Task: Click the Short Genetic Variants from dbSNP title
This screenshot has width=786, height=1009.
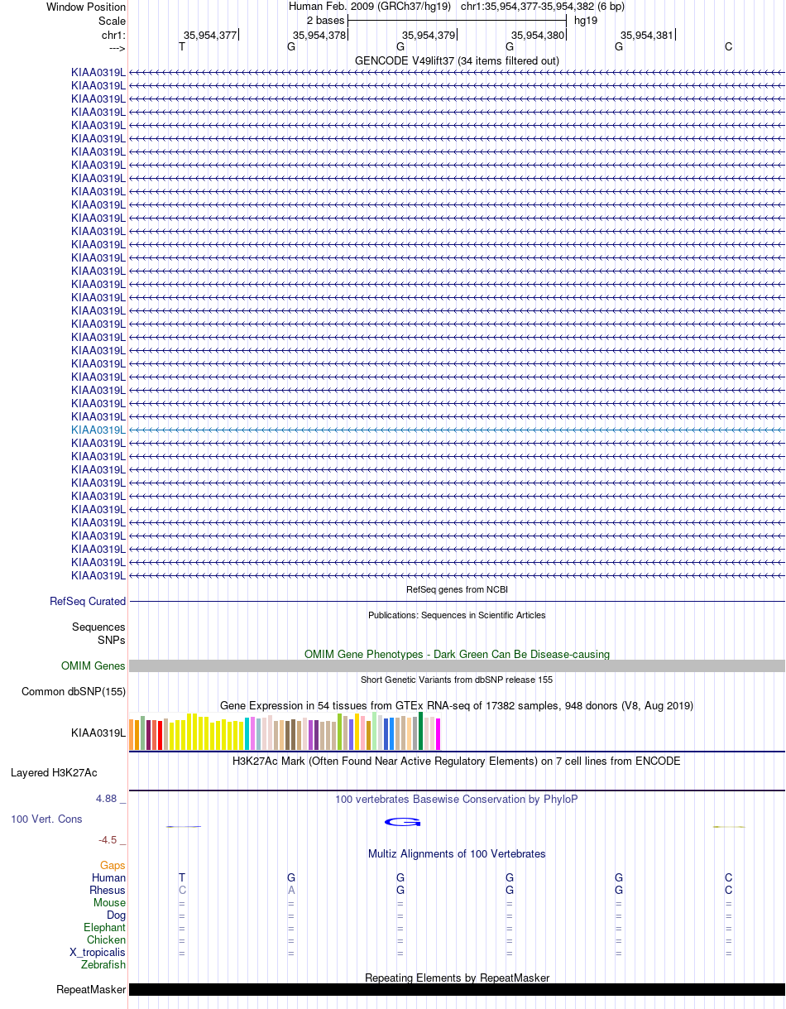Action: point(457,680)
